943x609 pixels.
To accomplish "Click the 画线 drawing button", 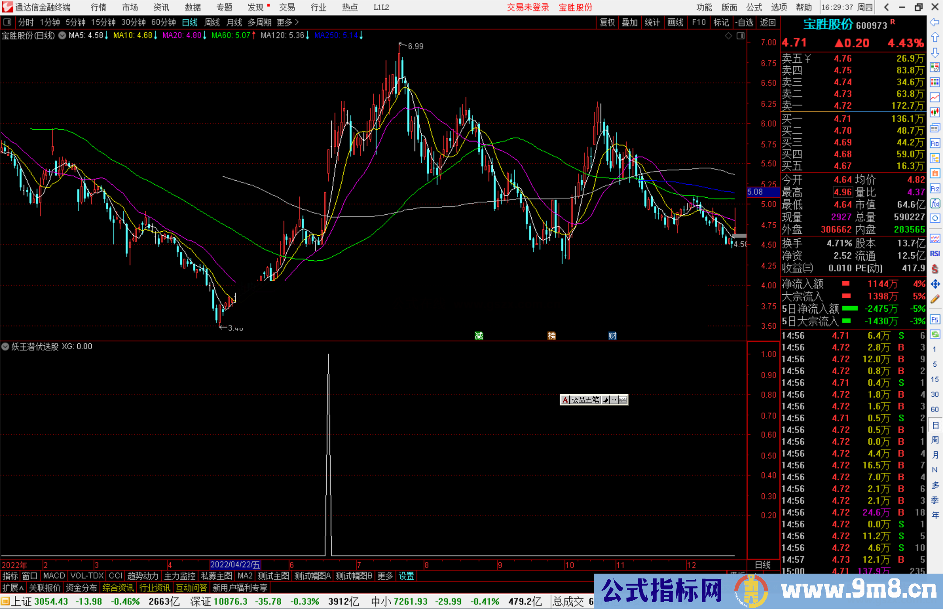I will click(675, 22).
